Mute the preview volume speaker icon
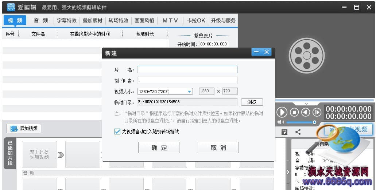The image size is (376, 190). pyautogui.click(x=280, y=122)
